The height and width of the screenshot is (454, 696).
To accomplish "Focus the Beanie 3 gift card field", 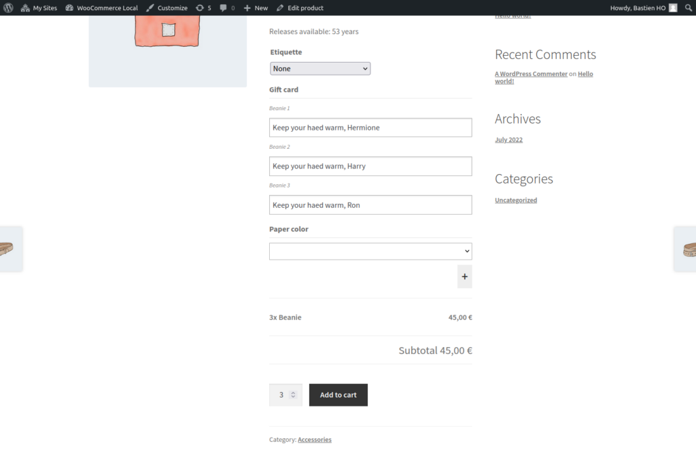I will tap(370, 205).
